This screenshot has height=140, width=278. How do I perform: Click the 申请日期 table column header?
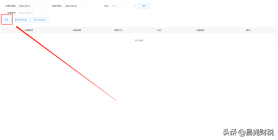point(77,30)
